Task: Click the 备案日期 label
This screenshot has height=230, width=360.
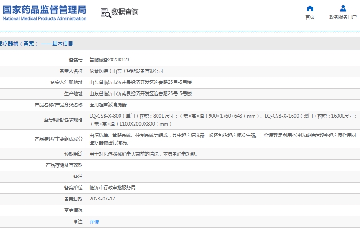Action: pos(73,199)
